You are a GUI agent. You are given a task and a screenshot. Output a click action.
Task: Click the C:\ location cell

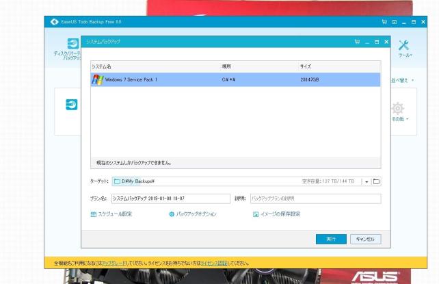[228, 80]
